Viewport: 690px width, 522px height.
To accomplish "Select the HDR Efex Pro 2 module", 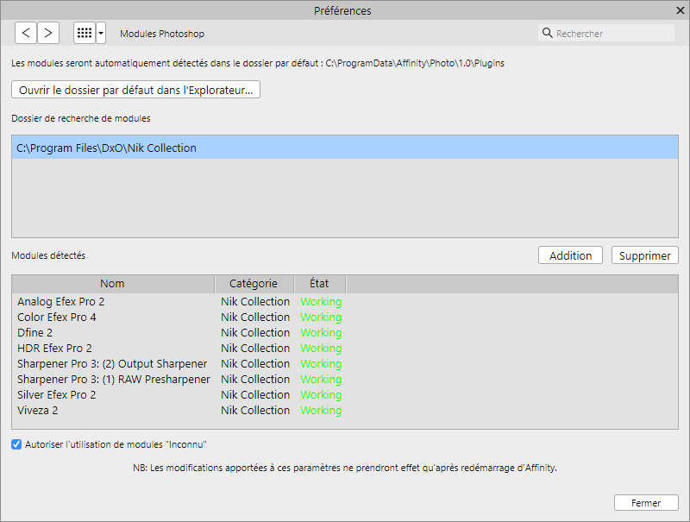I will point(345,349).
